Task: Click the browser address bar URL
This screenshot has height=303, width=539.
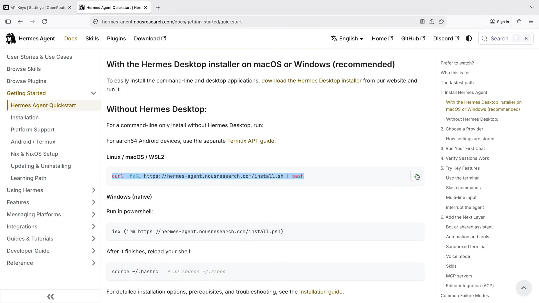Action: [x=172, y=22]
